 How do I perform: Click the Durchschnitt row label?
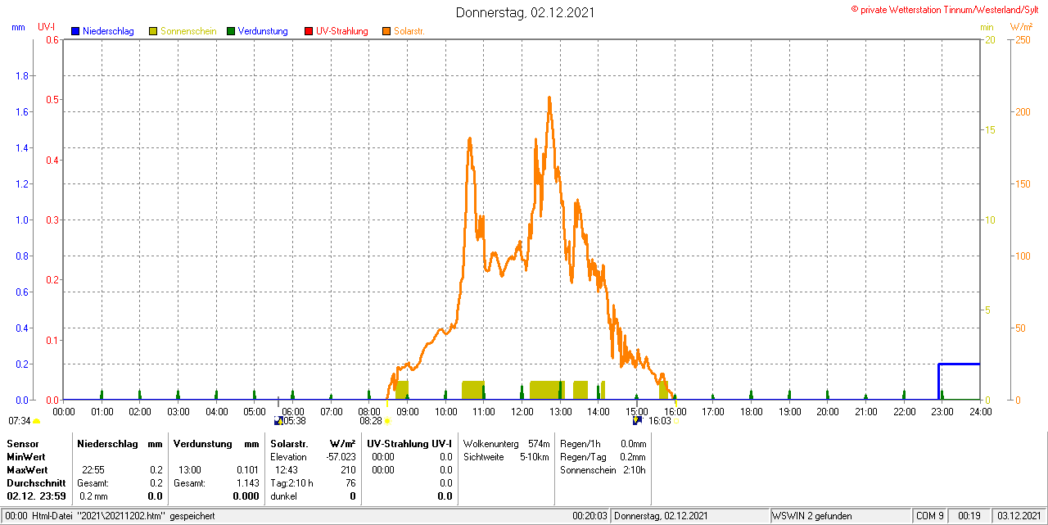point(36,483)
